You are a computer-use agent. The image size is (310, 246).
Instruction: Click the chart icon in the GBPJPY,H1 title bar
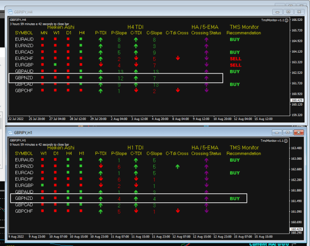(x=10, y=132)
